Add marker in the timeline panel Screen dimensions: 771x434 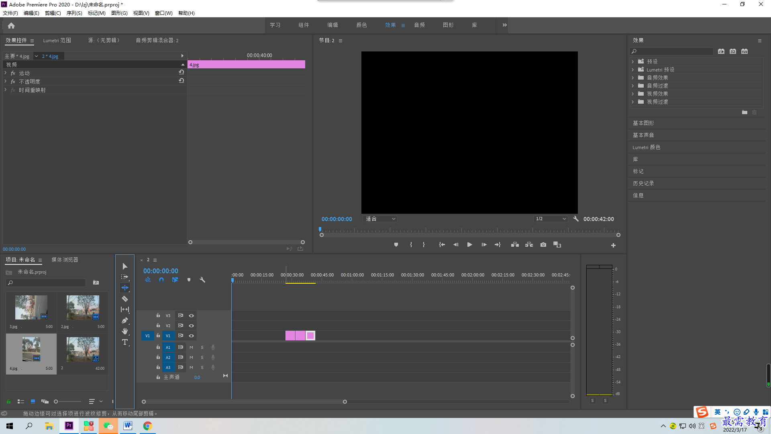pos(189,280)
